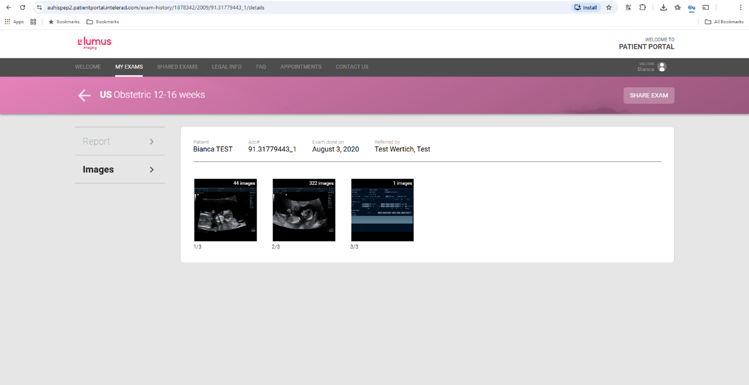This screenshot has width=749, height=385.
Task: Click the 2/3 series label
Action: (275, 246)
